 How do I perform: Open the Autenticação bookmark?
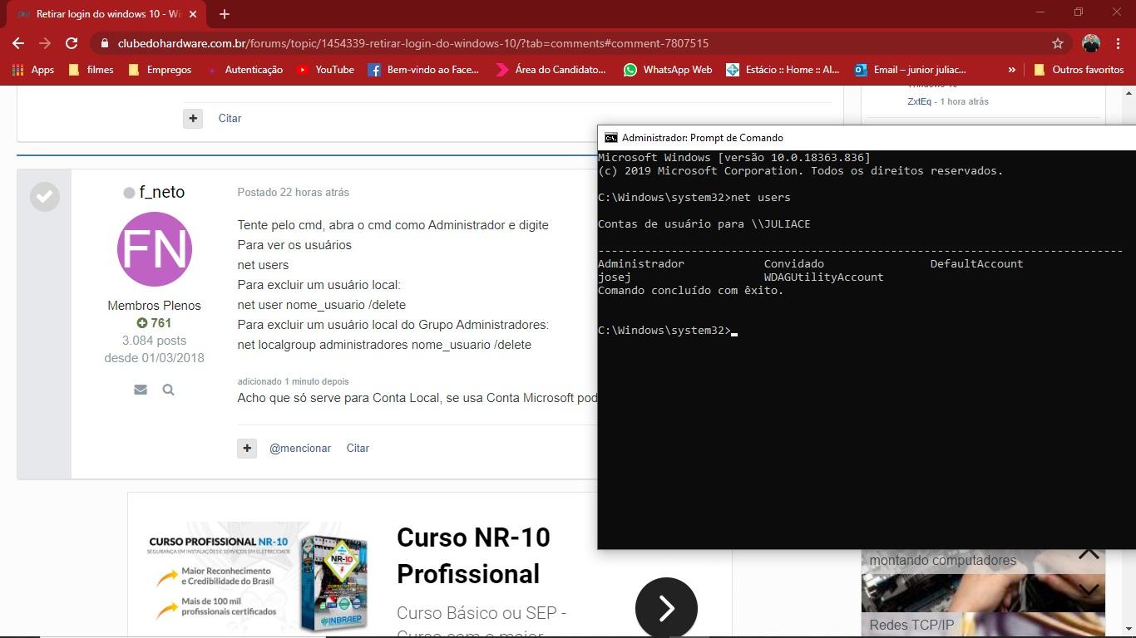[244, 70]
